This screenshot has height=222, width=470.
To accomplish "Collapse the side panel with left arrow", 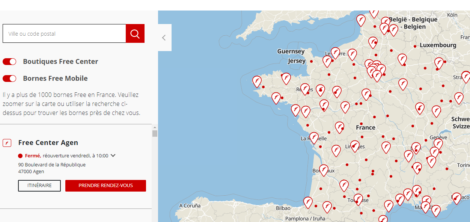I will click(x=164, y=38).
